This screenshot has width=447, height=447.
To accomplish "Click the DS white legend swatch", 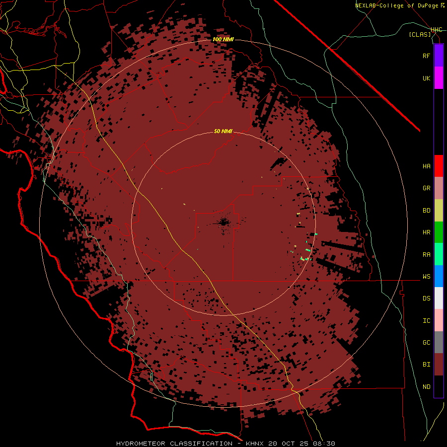I will 439,298.
